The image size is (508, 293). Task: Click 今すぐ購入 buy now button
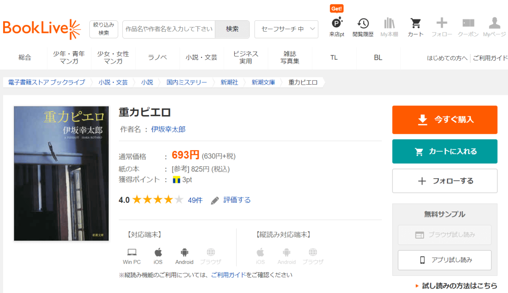[x=445, y=120]
